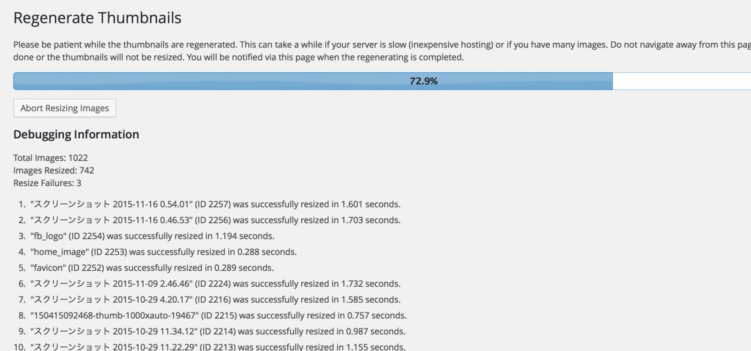Click log entry for ID 2214

(x=218, y=332)
